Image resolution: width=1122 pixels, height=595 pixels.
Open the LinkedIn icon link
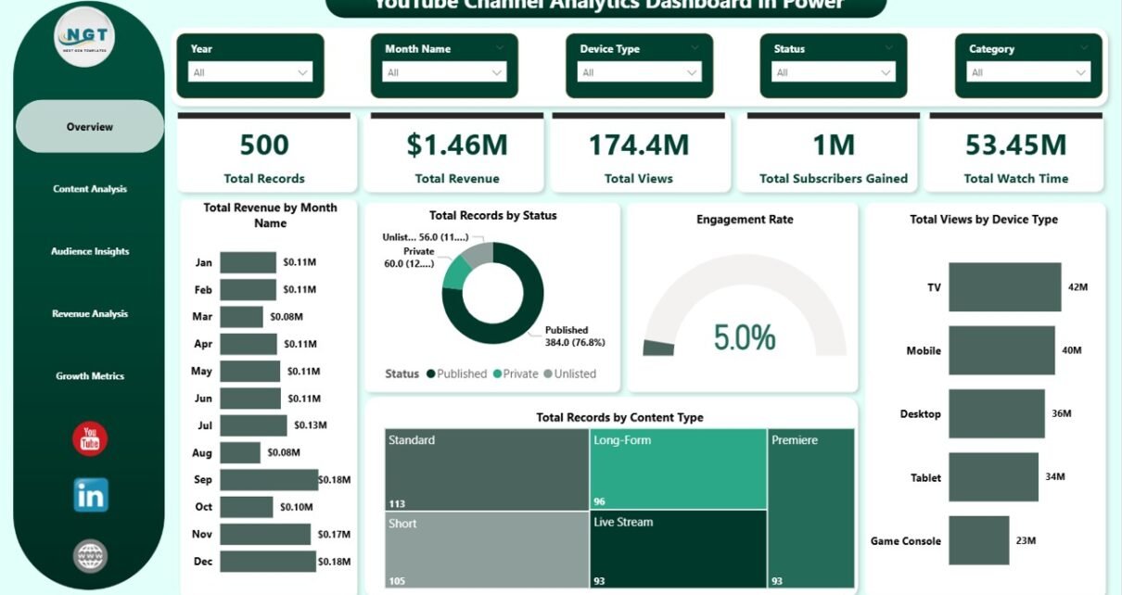(90, 495)
